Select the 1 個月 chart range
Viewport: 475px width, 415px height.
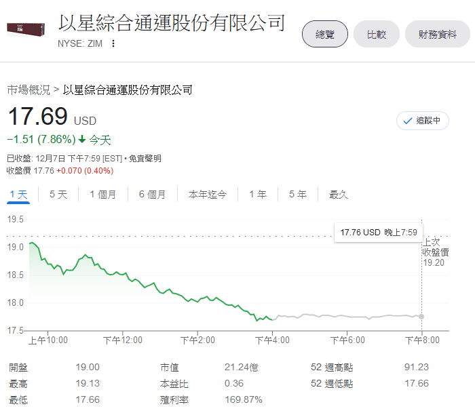102,195
